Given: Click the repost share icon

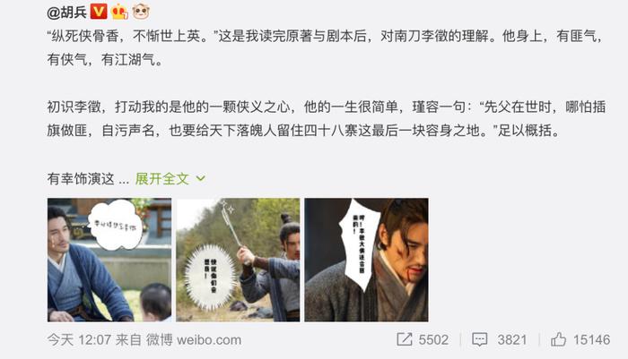Looking at the screenshot, I should (x=404, y=339).
